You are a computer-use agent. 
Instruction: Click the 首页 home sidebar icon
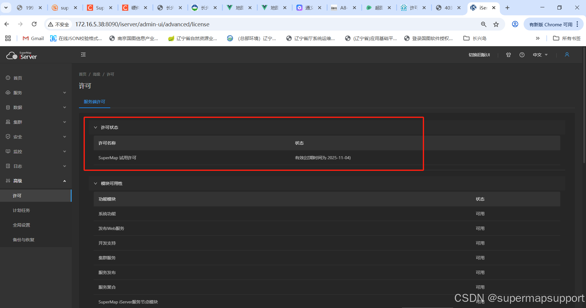8,78
